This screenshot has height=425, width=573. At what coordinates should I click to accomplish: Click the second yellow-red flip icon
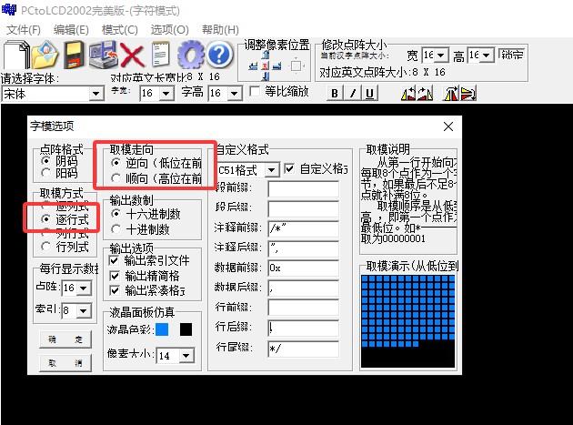click(425, 93)
